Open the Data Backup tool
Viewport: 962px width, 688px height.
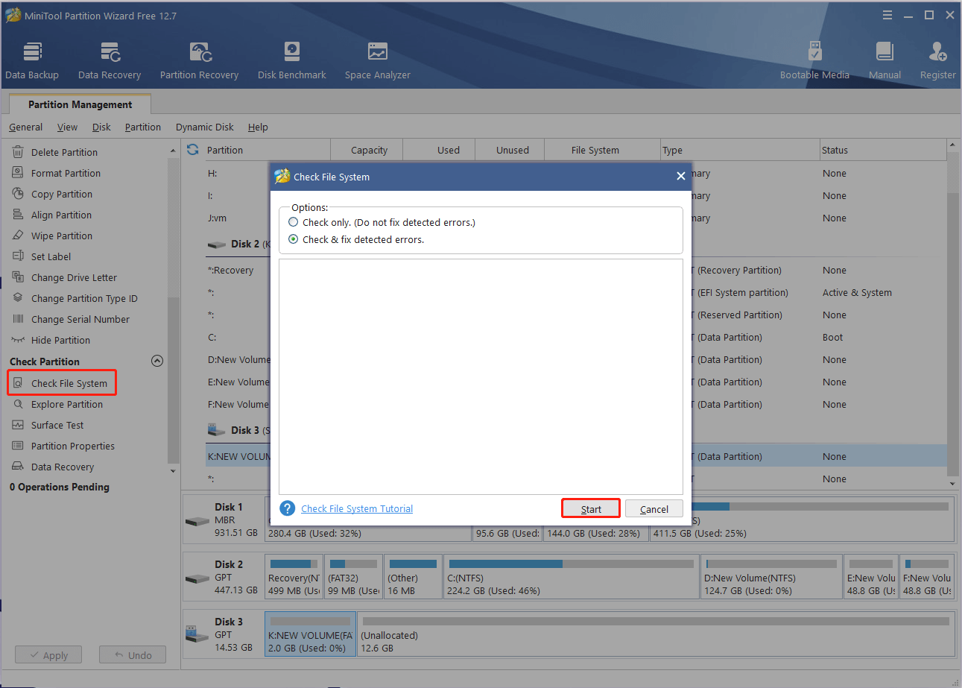click(x=32, y=61)
